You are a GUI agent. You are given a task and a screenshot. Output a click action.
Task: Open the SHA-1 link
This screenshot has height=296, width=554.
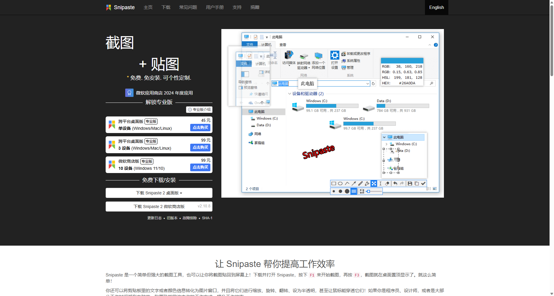click(x=207, y=218)
